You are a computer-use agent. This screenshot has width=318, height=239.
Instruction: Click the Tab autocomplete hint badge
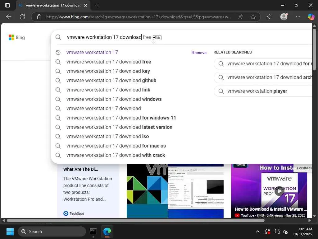[x=157, y=38]
